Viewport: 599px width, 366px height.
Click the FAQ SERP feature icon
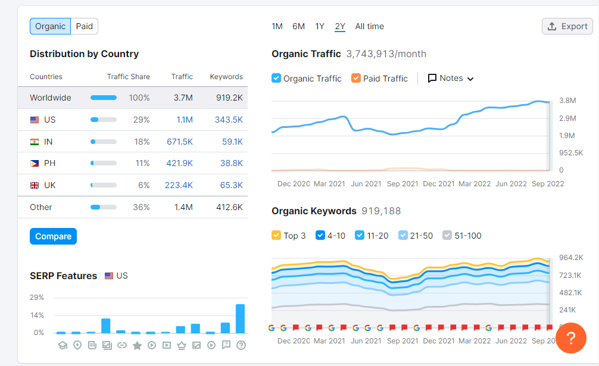click(225, 345)
